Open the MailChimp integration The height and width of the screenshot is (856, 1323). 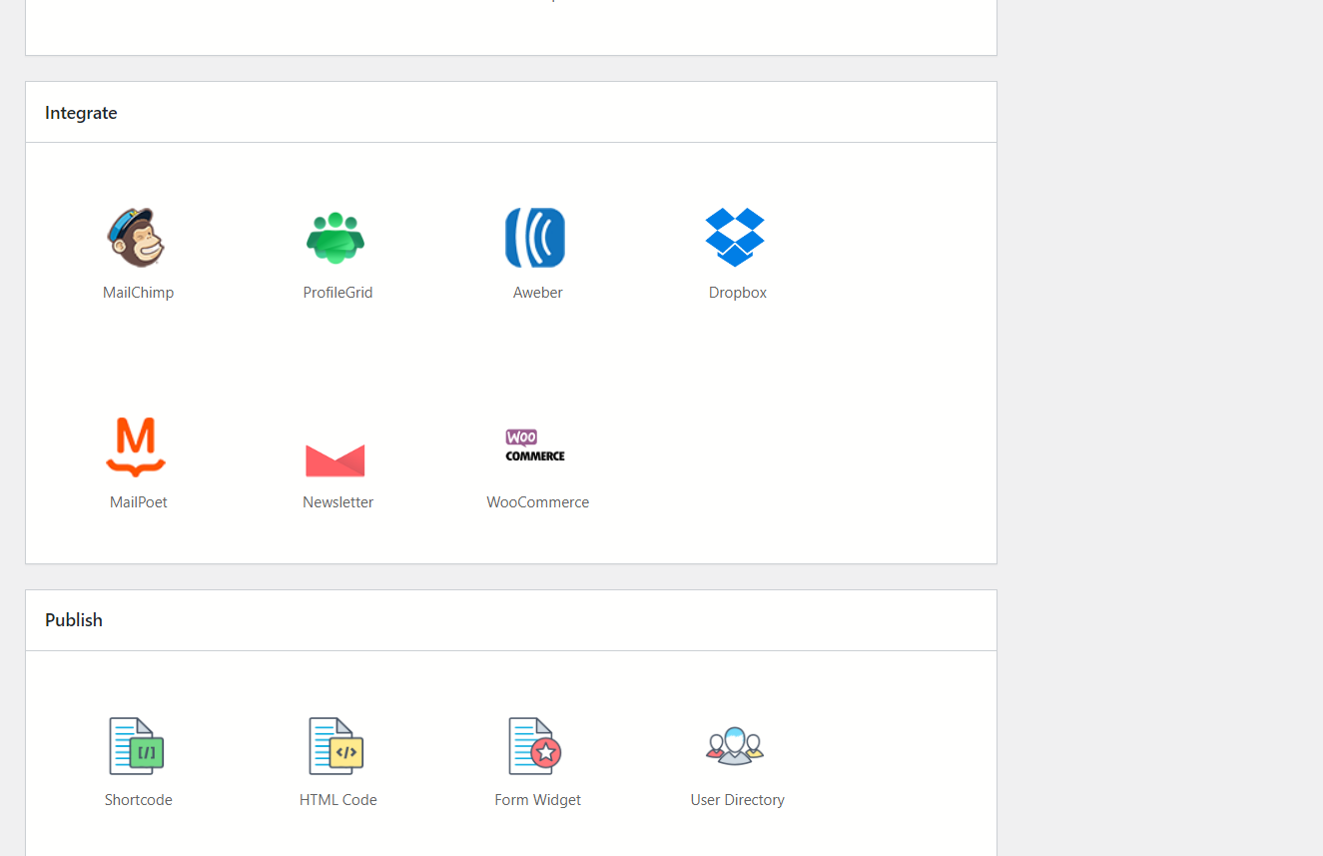(137, 238)
